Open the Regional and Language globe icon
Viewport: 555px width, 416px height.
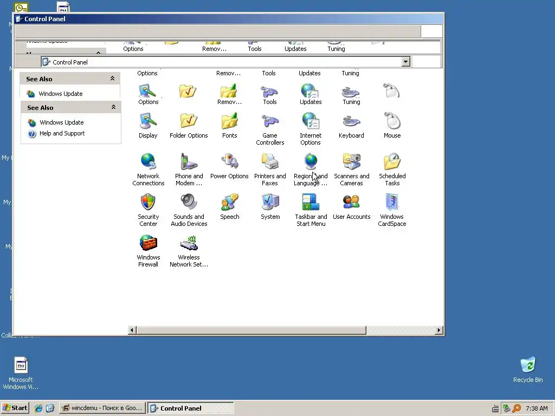(x=311, y=161)
